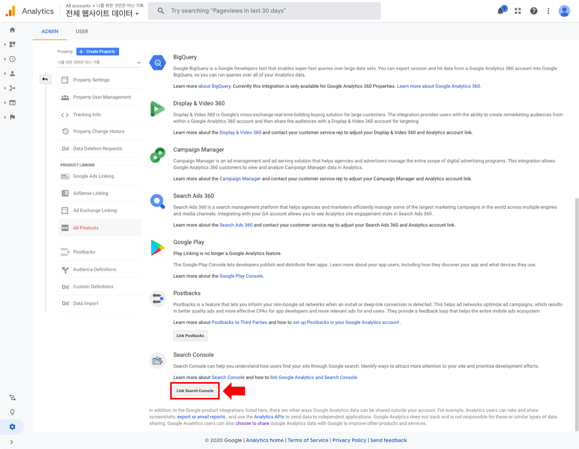
Task: Open Ad Exchange Linking
Action: click(100, 210)
